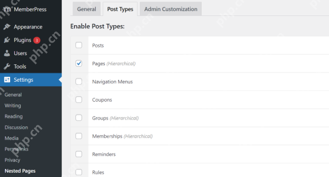Screen dimensions: 329x177
Task: Click the MemberPress logo icon
Action: coord(7,9)
